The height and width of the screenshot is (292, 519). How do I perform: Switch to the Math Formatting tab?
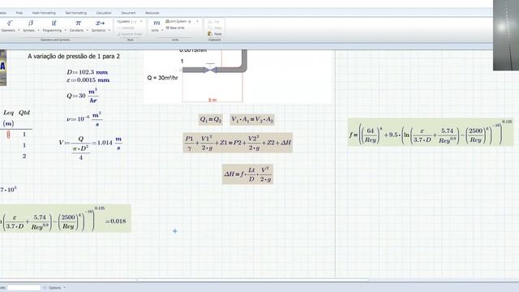44,13
